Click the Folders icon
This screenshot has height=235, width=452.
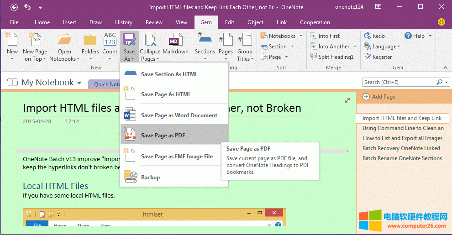[90, 39]
